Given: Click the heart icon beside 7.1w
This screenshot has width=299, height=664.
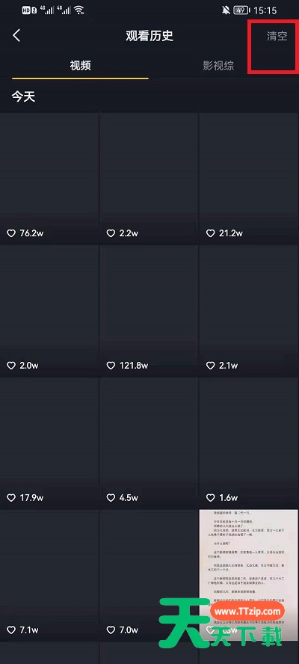Looking at the screenshot, I should (11, 630).
